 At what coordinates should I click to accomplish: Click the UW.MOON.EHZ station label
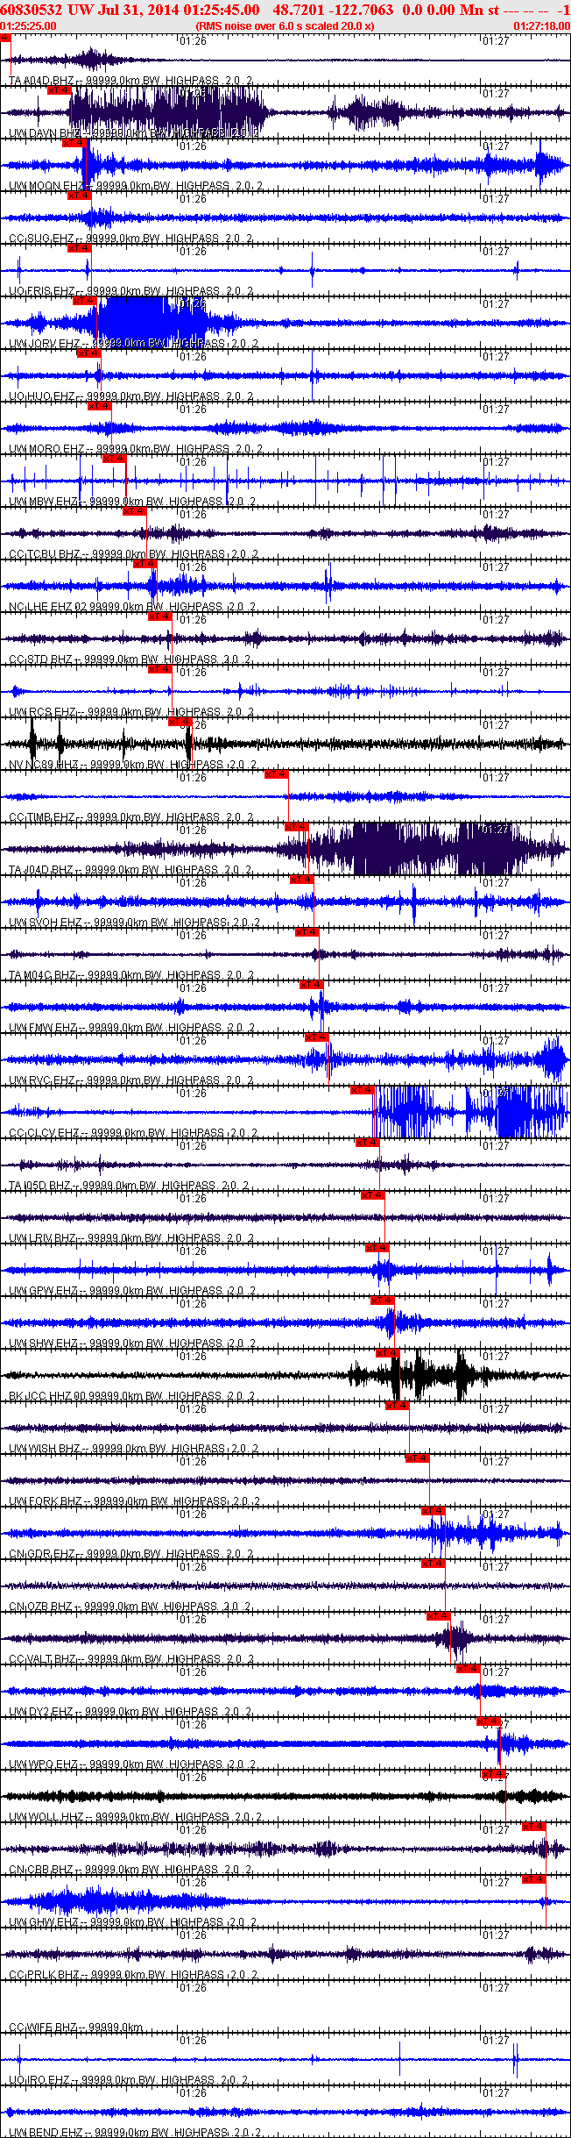47,186
